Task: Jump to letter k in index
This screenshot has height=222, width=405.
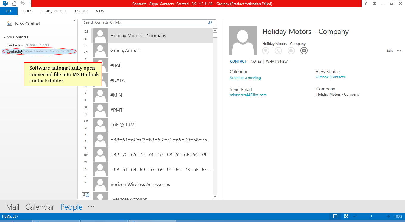Action: (x=86, y=93)
